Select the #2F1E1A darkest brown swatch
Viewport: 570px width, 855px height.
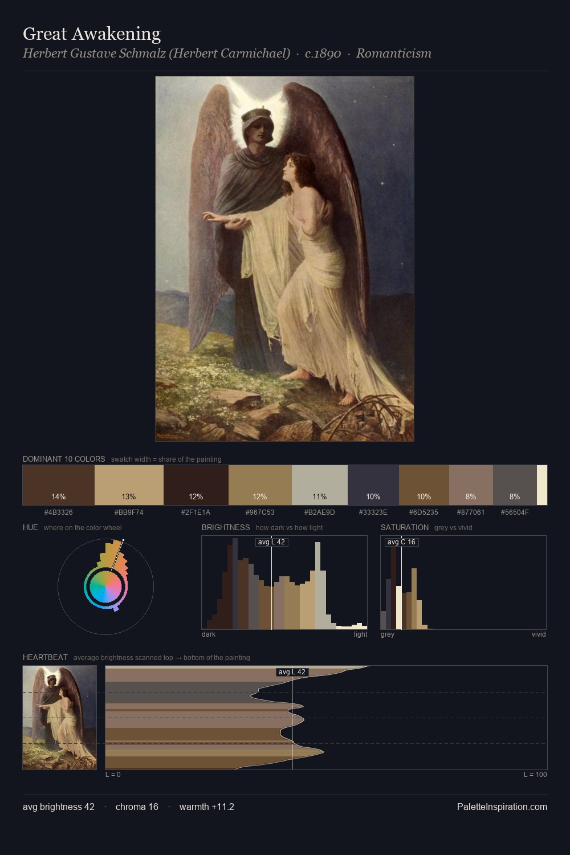pos(196,485)
